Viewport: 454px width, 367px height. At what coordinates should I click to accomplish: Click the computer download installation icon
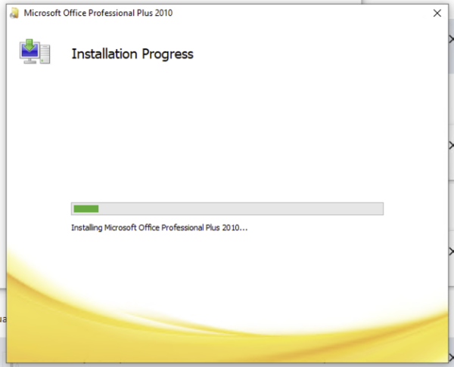click(35, 51)
